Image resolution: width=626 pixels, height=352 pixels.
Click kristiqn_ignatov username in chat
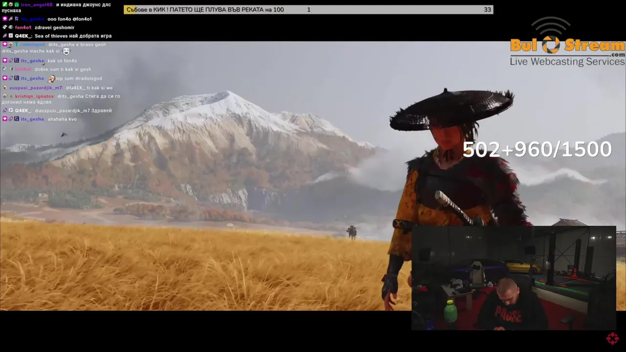click(x=35, y=96)
